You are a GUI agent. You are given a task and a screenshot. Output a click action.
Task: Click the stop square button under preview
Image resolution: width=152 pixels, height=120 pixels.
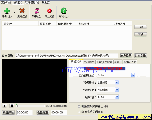(12, 106)
